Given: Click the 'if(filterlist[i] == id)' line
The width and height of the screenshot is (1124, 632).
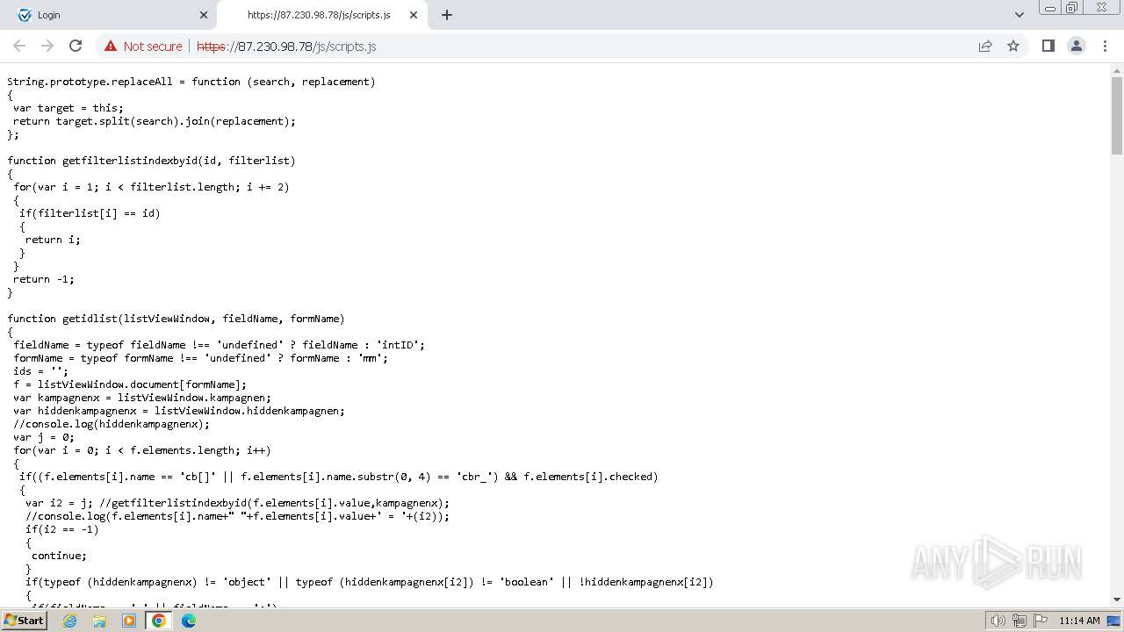Looking at the screenshot, I should pos(90,213).
